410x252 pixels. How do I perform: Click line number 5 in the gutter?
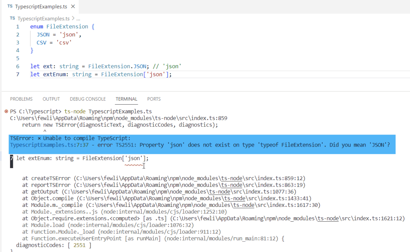[x=18, y=58]
